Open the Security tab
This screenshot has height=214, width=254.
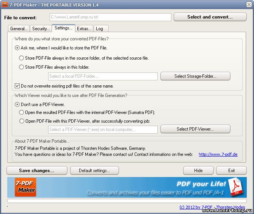(x=41, y=29)
